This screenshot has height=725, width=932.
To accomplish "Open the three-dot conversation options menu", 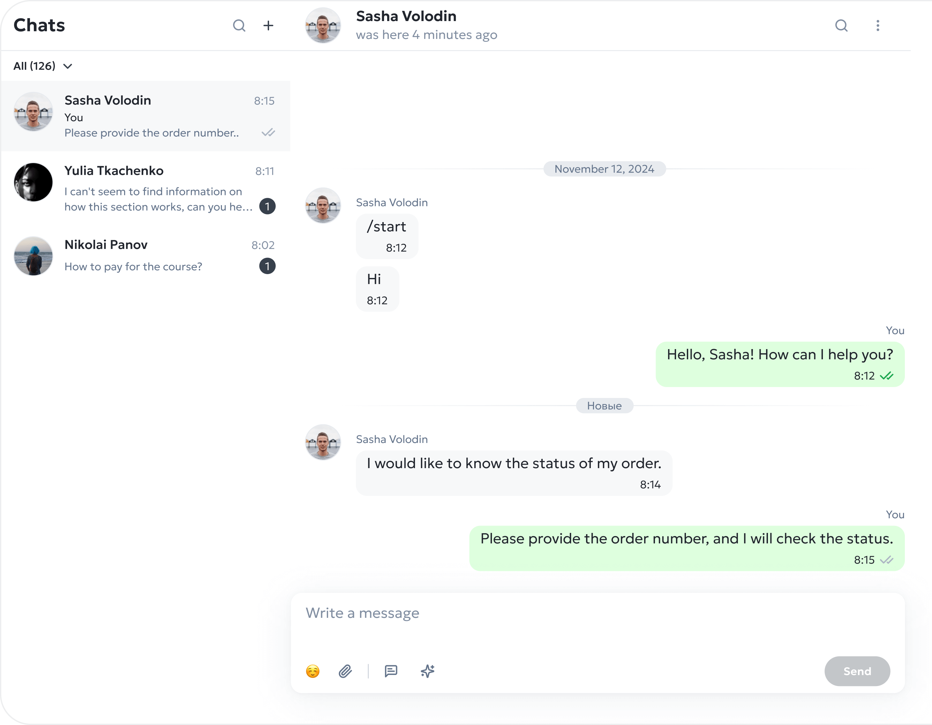I will point(877,26).
